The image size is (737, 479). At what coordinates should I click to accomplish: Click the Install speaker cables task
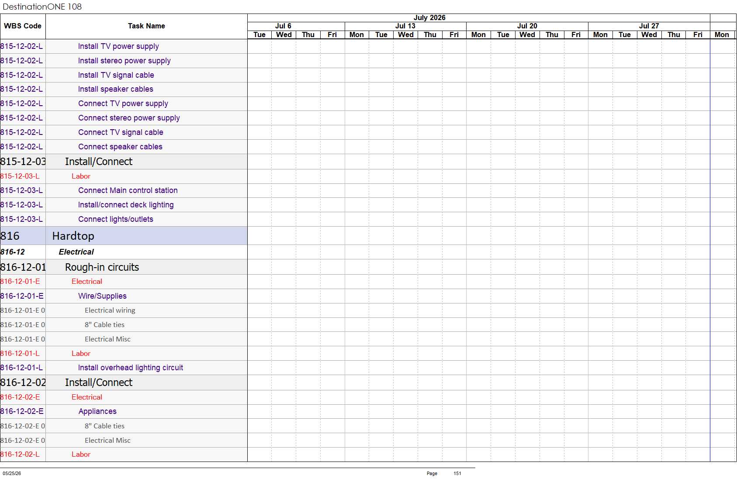click(x=115, y=89)
